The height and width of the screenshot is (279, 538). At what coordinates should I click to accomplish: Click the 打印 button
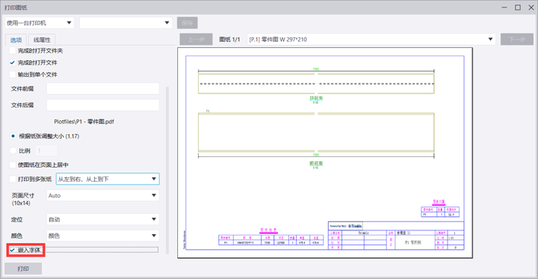coord(23,269)
